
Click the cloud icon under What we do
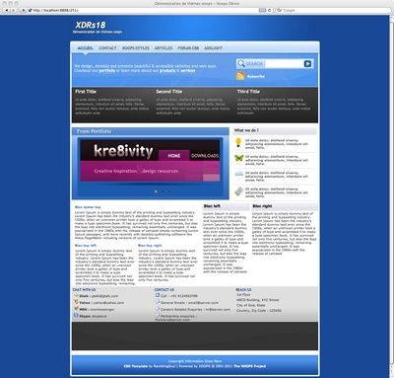point(239,175)
